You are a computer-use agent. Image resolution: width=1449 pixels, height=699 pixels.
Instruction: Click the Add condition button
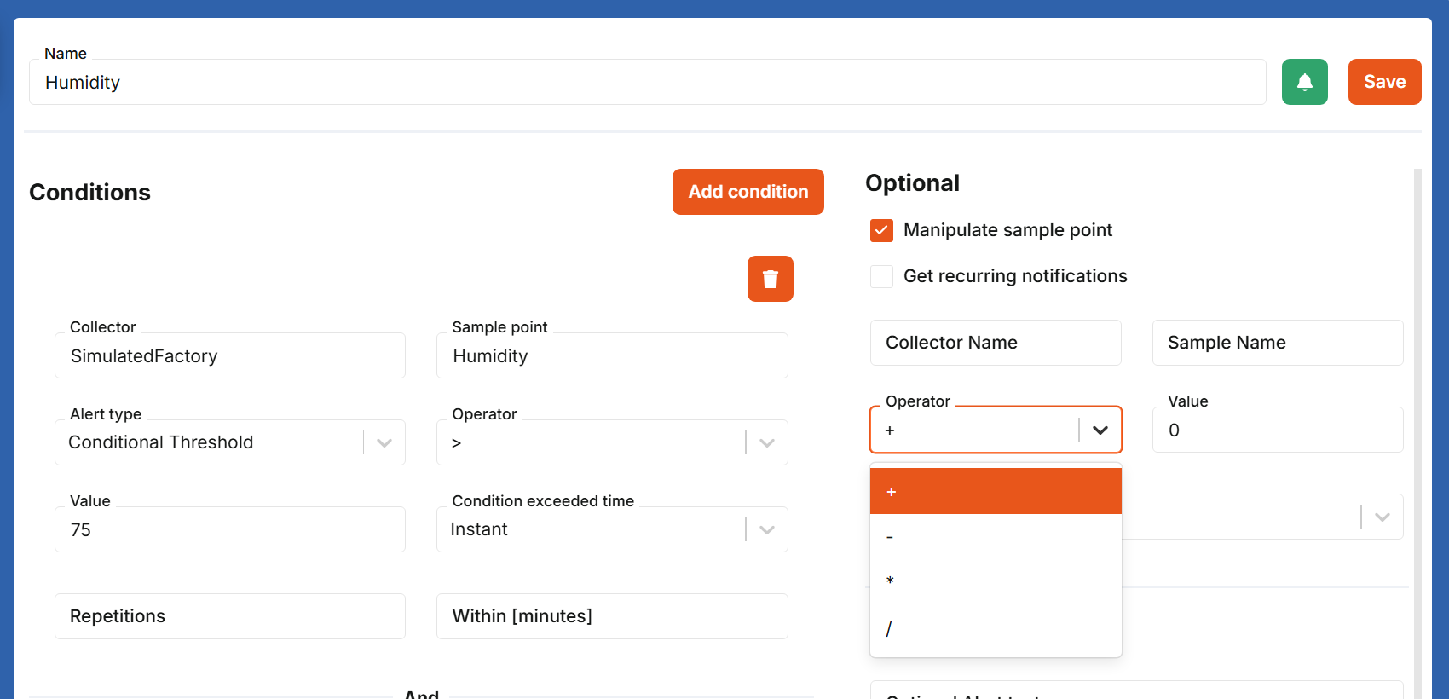click(x=748, y=192)
